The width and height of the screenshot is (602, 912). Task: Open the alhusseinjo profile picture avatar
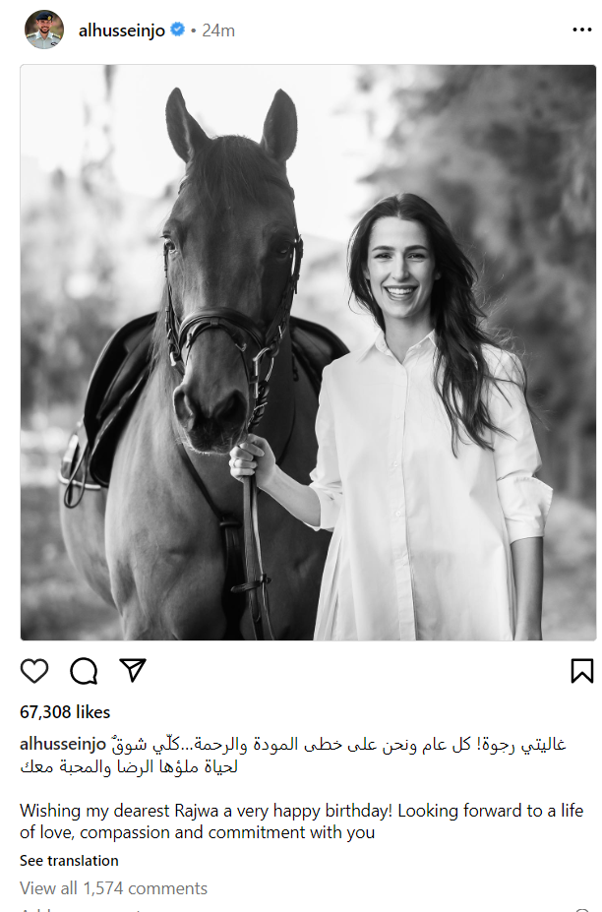point(44,30)
